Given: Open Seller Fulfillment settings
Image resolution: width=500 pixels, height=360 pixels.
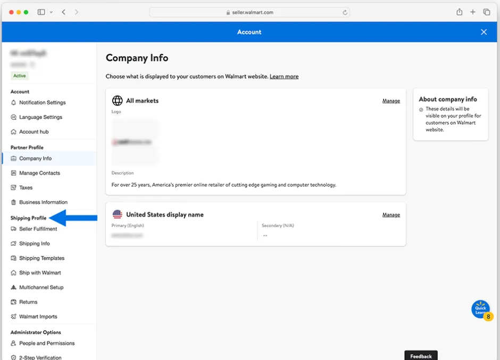Looking at the screenshot, I should 38,229.
